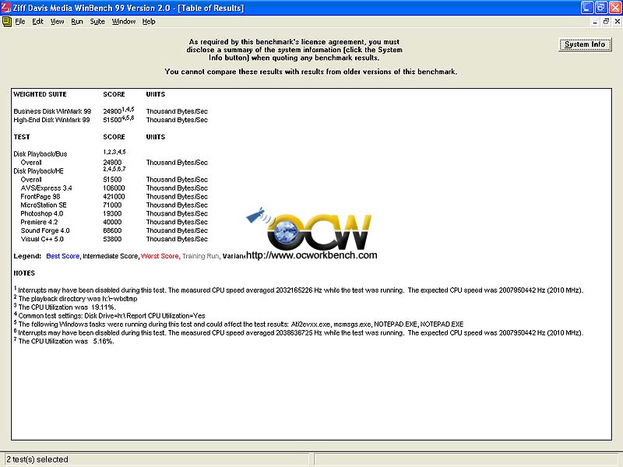Click the AVS/Express 3.4 test row
Image resolution: width=623 pixels, height=467 pixels.
(46, 188)
